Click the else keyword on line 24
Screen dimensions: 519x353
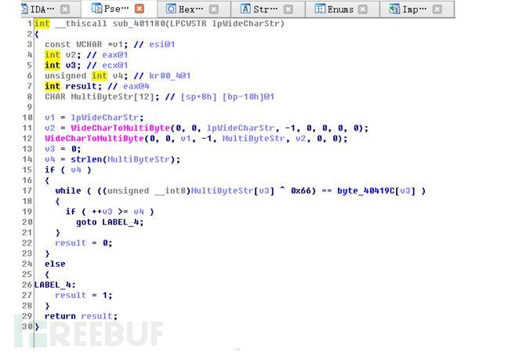(x=55, y=264)
